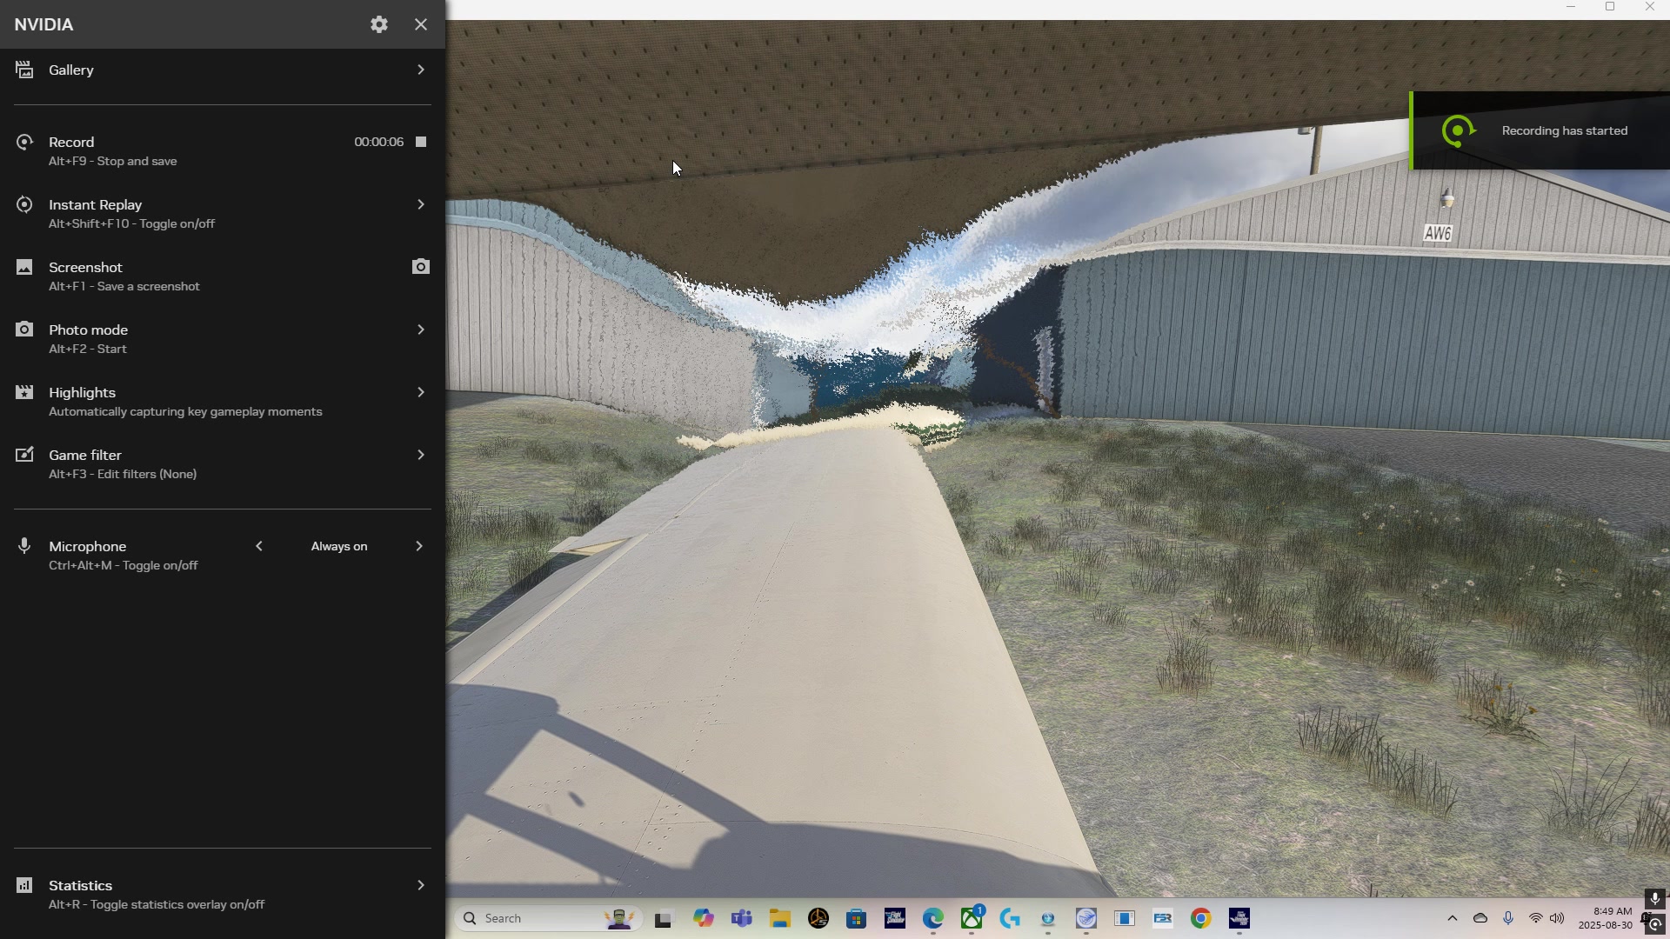Open volume control in system tray
This screenshot has height=939, width=1670.
point(1557,918)
